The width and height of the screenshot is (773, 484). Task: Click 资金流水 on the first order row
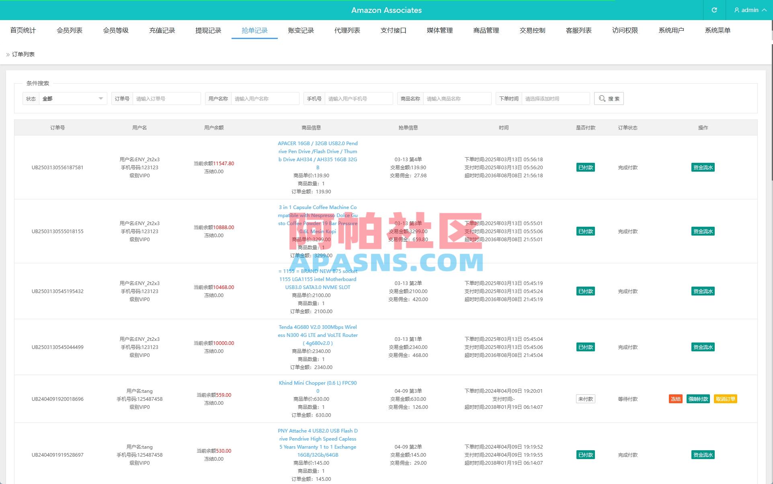(702, 167)
